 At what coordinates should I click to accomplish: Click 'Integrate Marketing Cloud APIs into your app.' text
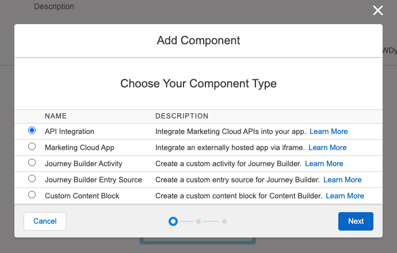(231, 132)
